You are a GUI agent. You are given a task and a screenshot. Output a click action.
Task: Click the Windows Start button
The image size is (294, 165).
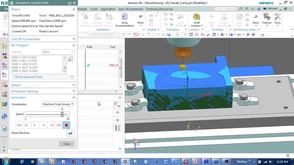[x=6, y=161]
